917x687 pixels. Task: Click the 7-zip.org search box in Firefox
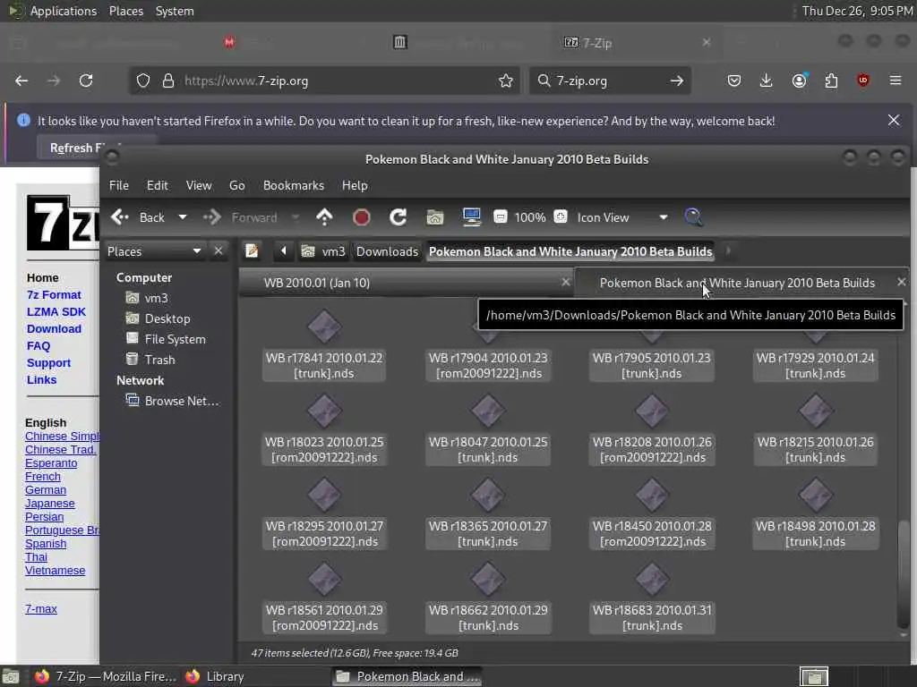pos(610,81)
